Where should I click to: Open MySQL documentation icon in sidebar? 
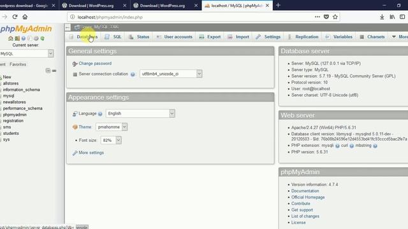[30, 38]
